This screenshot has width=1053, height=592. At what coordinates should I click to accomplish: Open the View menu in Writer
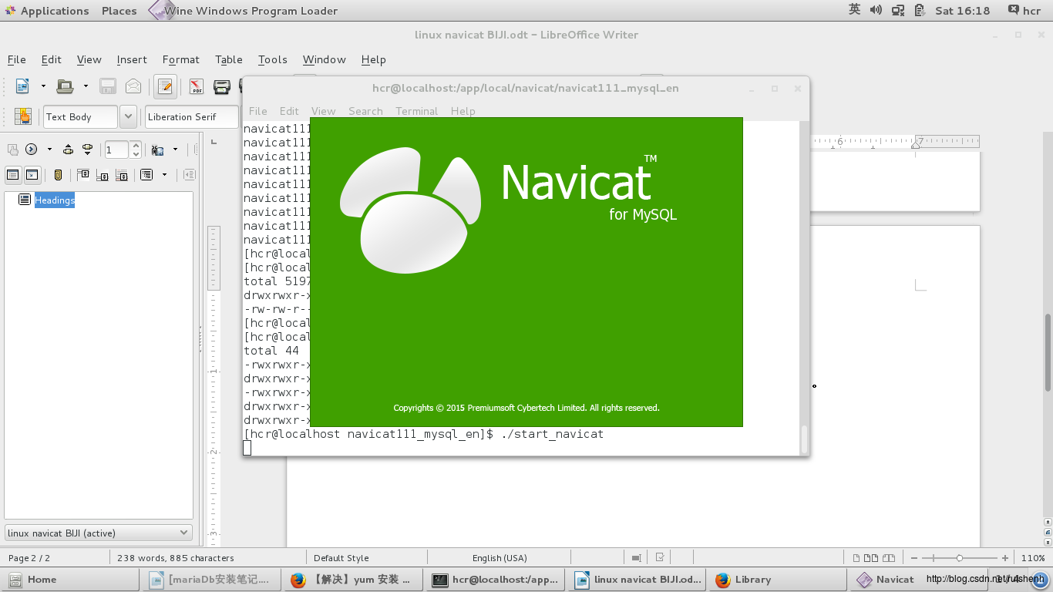(89, 59)
